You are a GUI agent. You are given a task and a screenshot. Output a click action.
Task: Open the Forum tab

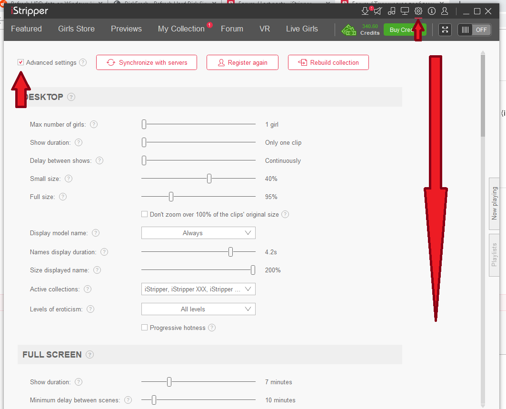pos(232,29)
